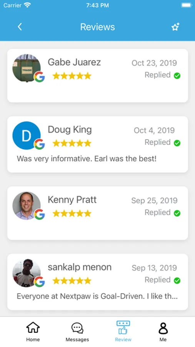Open the review 'Was very informative. Earl was the best!'
The width and height of the screenshot is (195, 347).
(x=87, y=158)
